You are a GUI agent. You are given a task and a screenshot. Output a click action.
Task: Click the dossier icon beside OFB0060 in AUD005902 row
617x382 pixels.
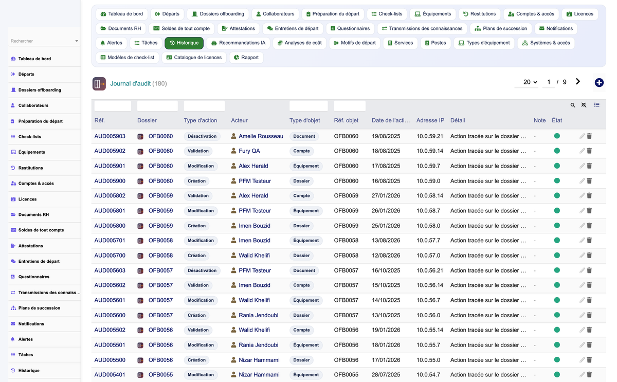coord(140,152)
